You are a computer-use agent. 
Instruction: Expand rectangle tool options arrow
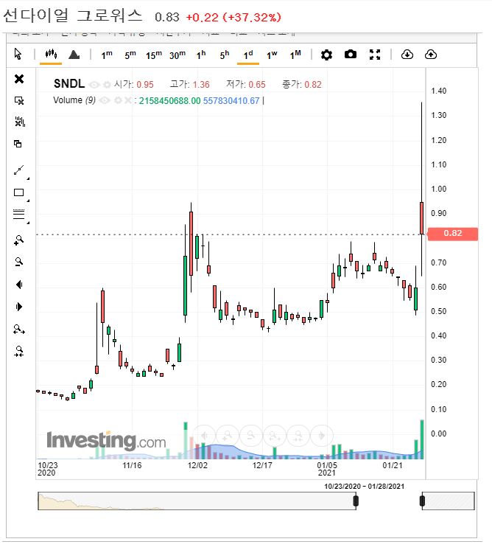(28, 201)
